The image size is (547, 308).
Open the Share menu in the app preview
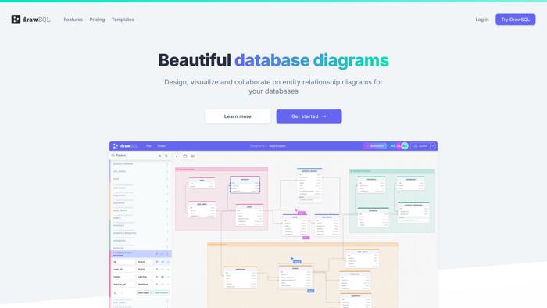click(x=162, y=146)
